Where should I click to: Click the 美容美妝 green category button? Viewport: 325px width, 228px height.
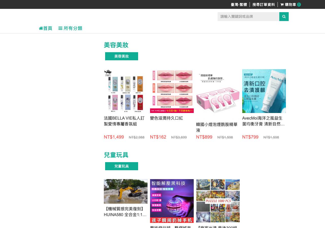122,56
